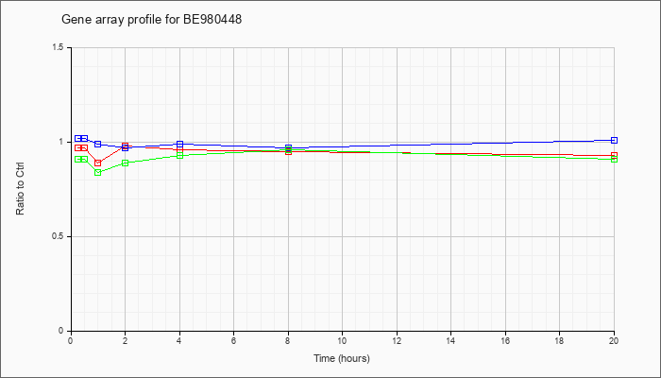
Task: Select the green data point at 1 hour
Action: coord(98,173)
